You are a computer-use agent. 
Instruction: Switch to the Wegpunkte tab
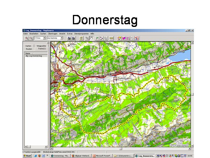coord(41,46)
